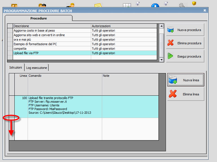This screenshot has width=217, height=162.
Task: Click the yellow cube toolbar icon
Action: pos(194,3)
